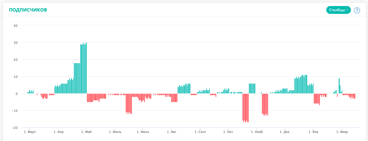
Task: Click the 1. Дек date label
Action: click(x=285, y=132)
